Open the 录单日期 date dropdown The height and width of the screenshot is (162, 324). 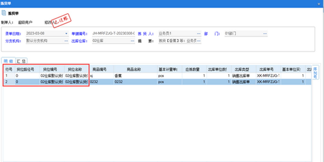click(x=66, y=34)
